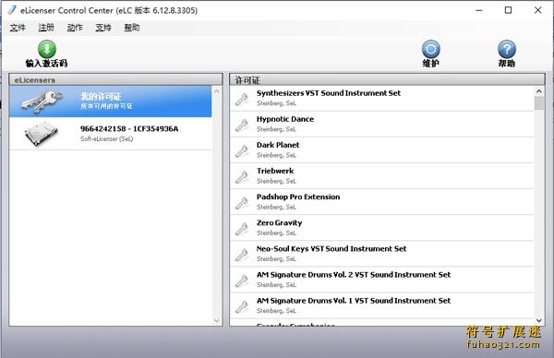Select AM Signature Drums Vol. 1 license

tap(382, 305)
